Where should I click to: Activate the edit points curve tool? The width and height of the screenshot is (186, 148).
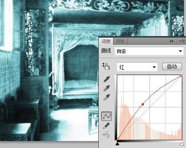point(107,116)
